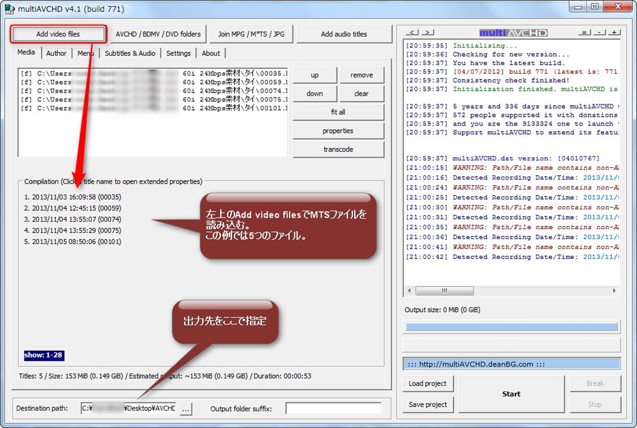Click the Output size: 0 MiB label
The height and width of the screenshot is (428, 637).
pos(442,310)
